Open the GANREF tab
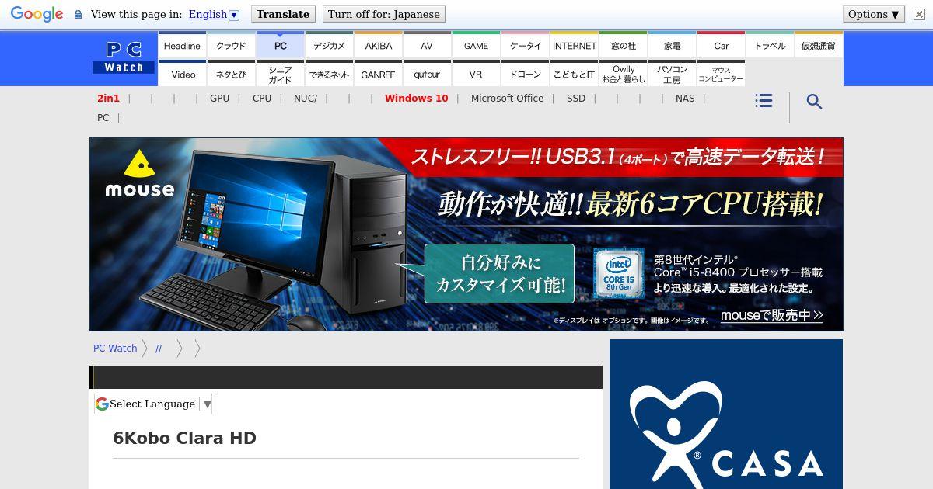 (x=378, y=74)
